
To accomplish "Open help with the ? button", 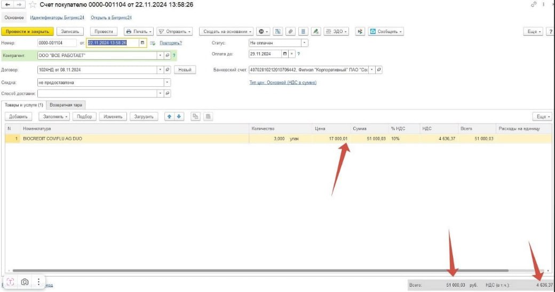I will [x=550, y=31].
